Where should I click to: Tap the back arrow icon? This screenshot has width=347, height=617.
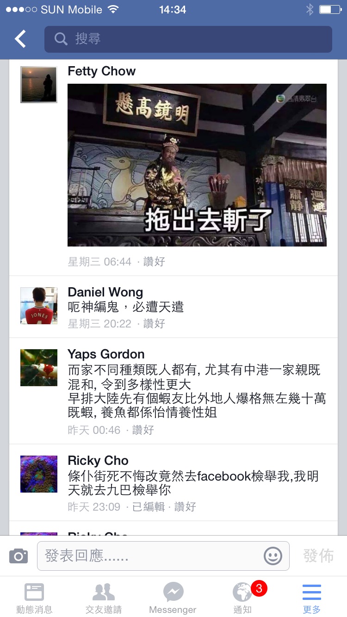20,39
